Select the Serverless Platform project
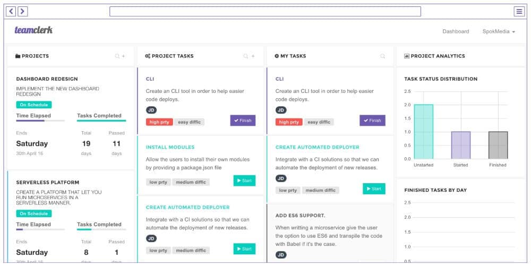Viewport: 531px width, 266px height. click(x=47, y=182)
